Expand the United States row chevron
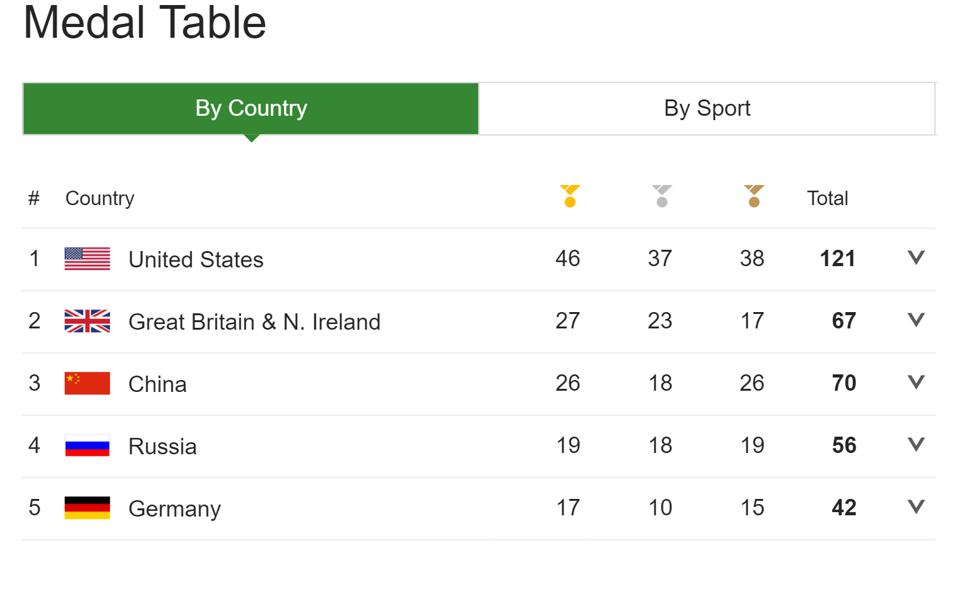The image size is (970, 604). (x=916, y=257)
